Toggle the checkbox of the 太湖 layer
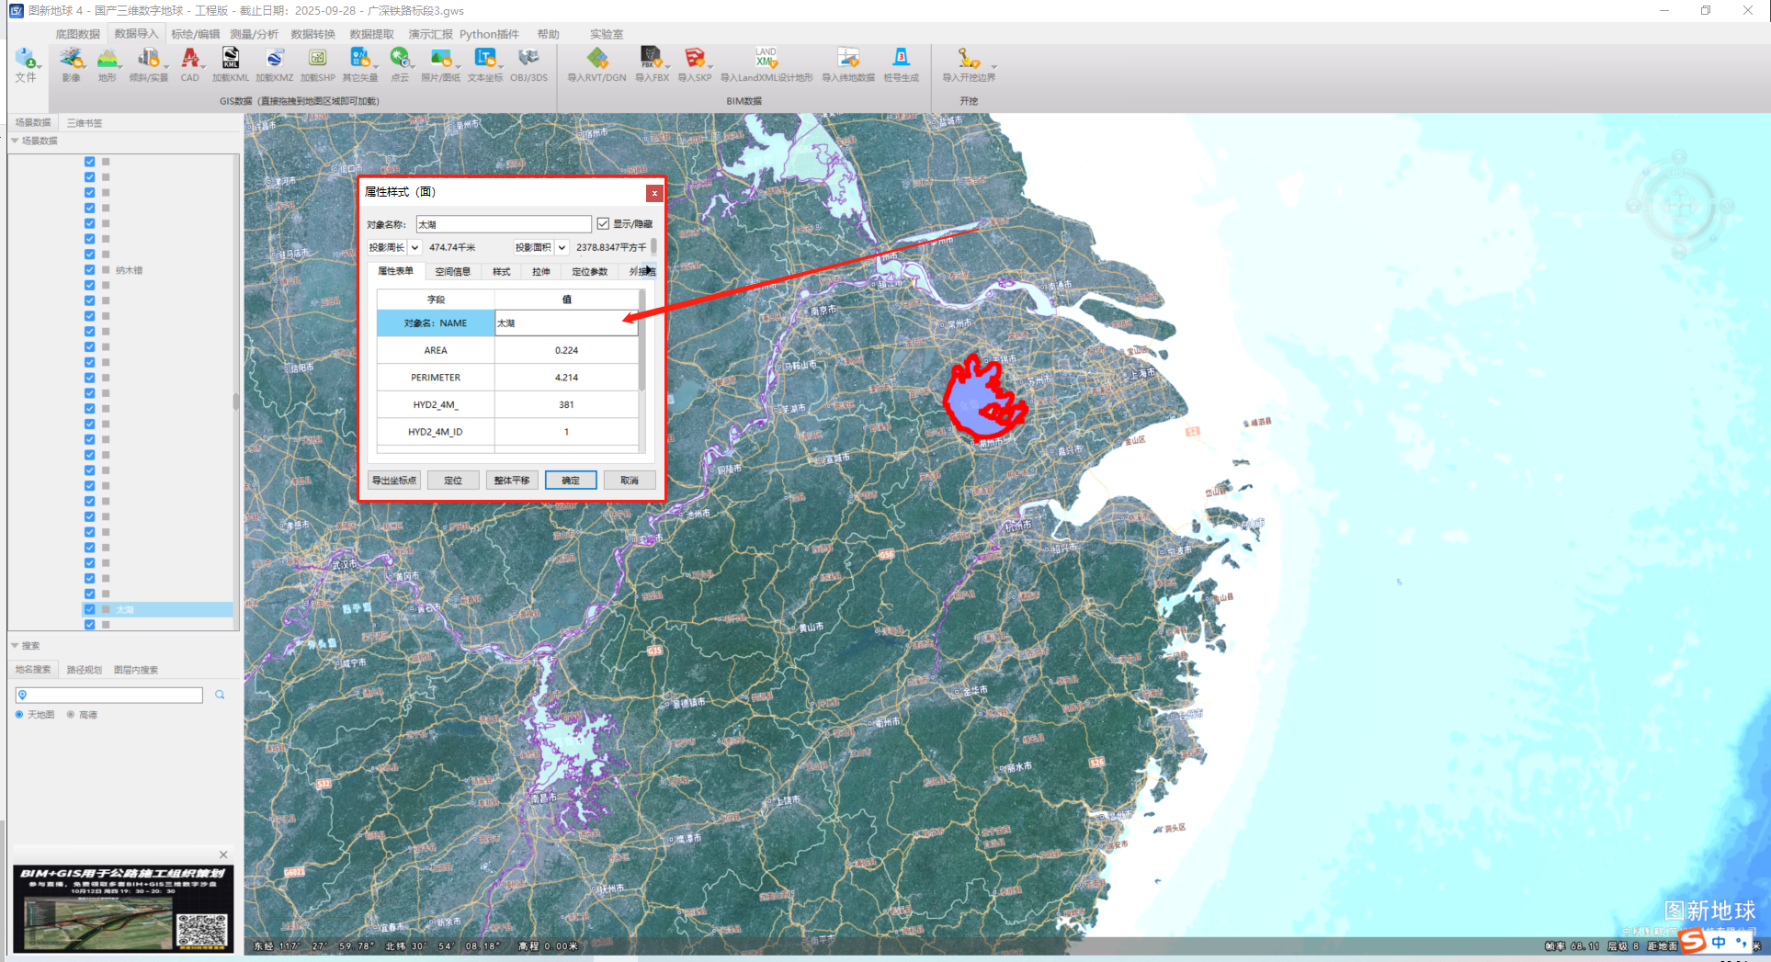Image resolution: width=1771 pixels, height=962 pixels. 89,609
